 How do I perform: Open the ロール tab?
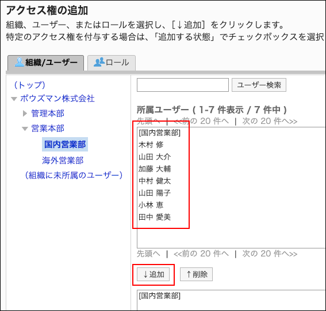click(112, 63)
